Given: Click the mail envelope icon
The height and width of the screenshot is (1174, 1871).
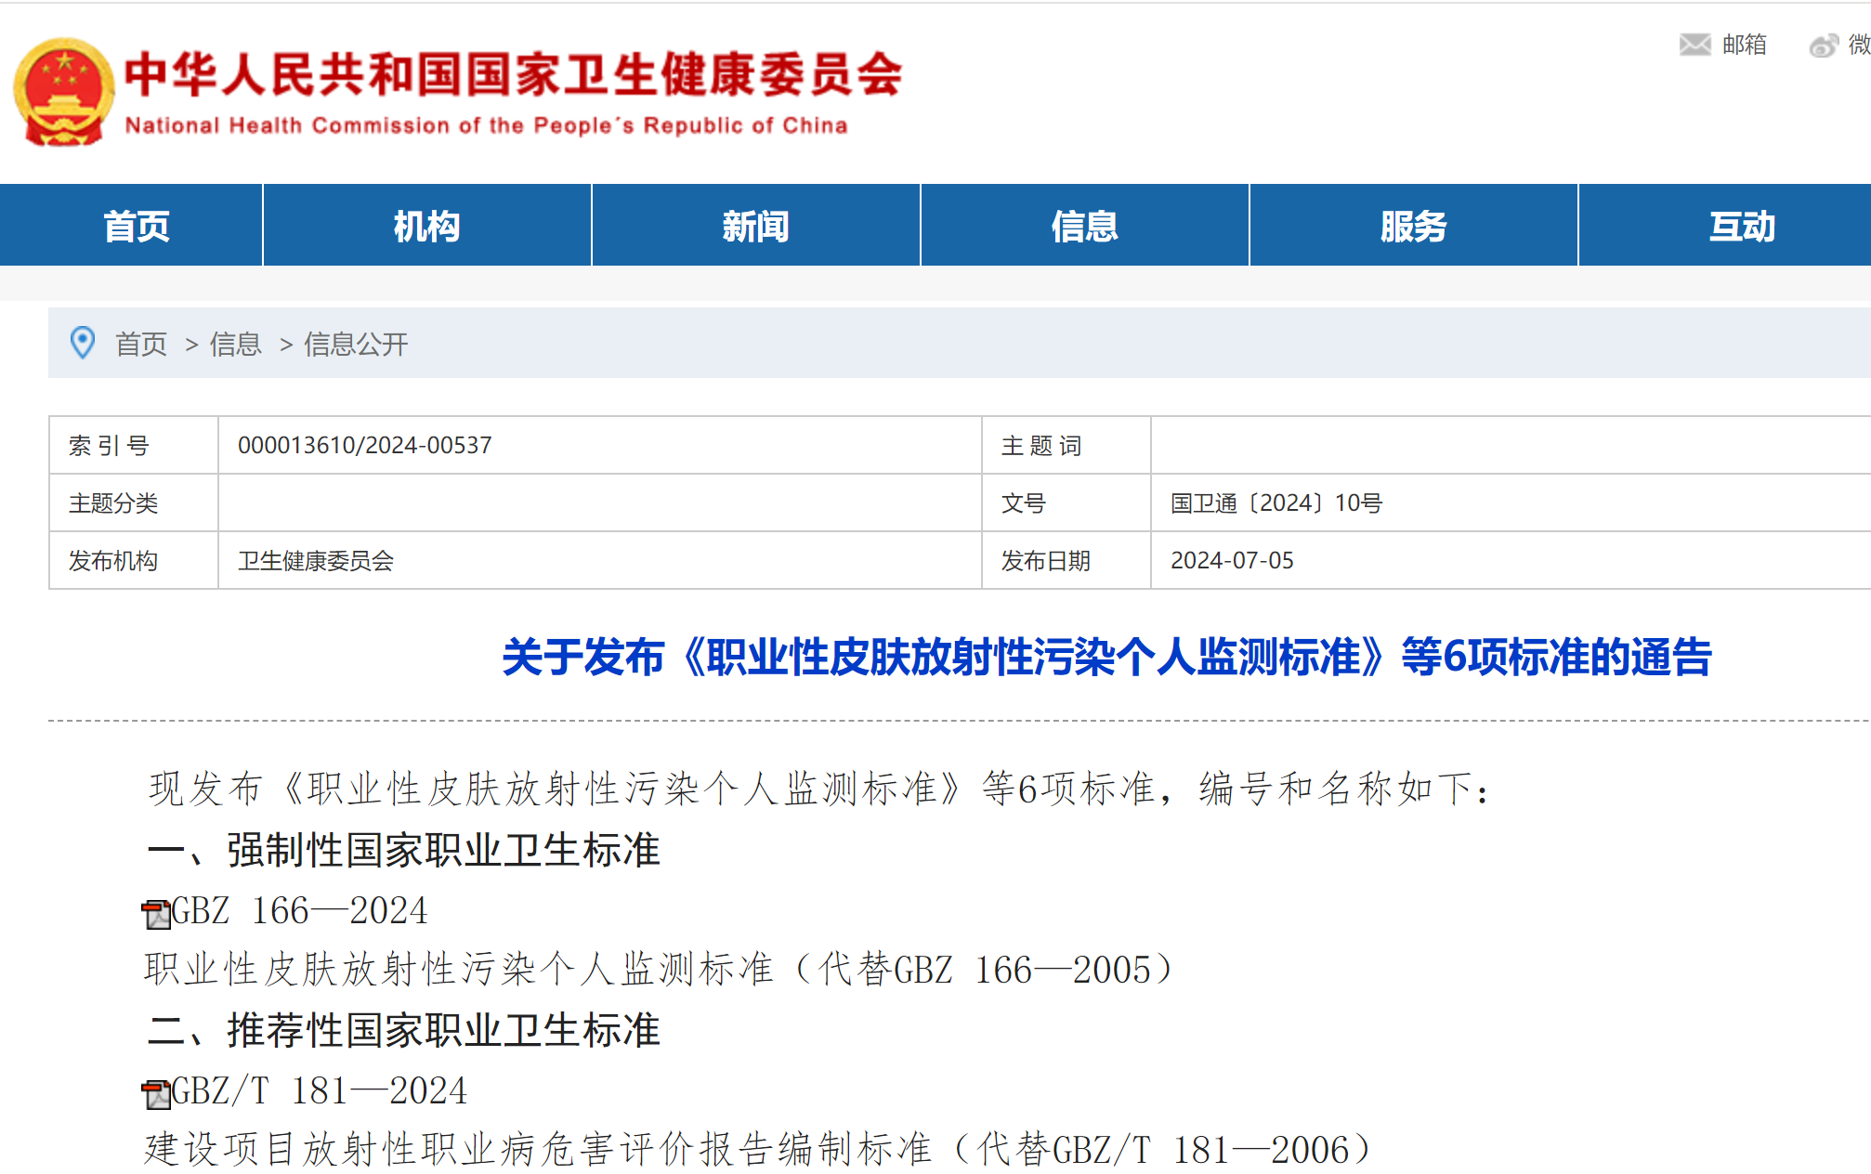Looking at the screenshot, I should click(x=1694, y=45).
